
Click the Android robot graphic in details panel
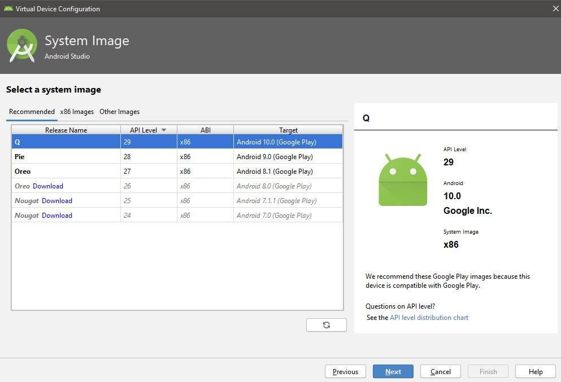[x=402, y=179]
